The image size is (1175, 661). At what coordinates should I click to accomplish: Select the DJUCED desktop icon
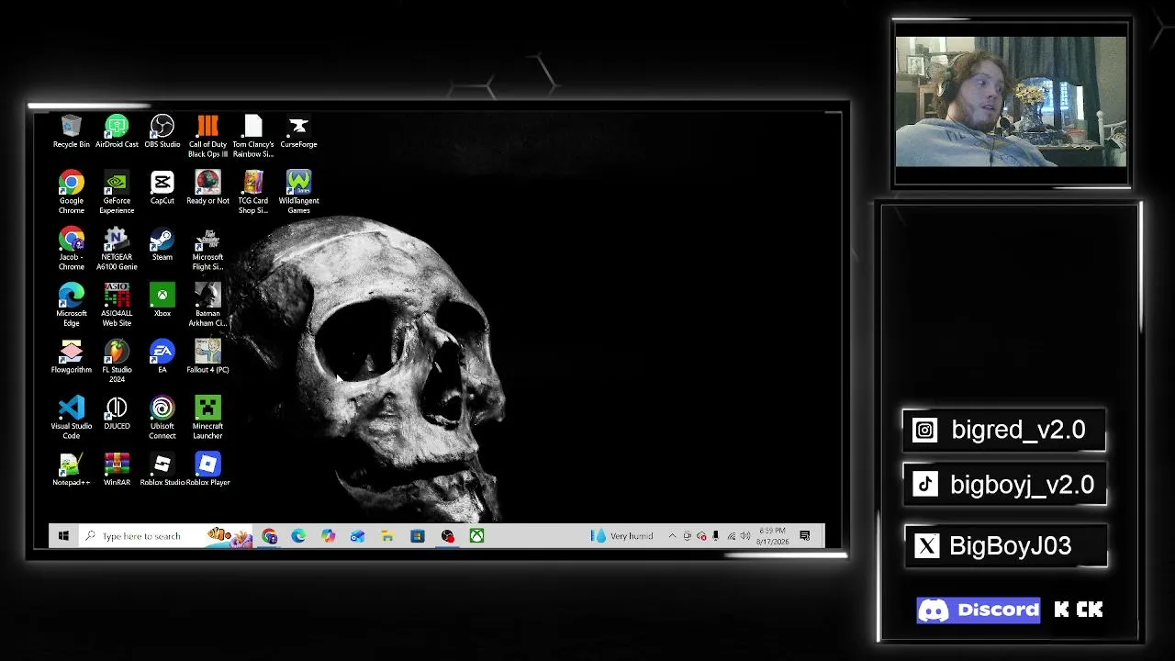[117, 413]
